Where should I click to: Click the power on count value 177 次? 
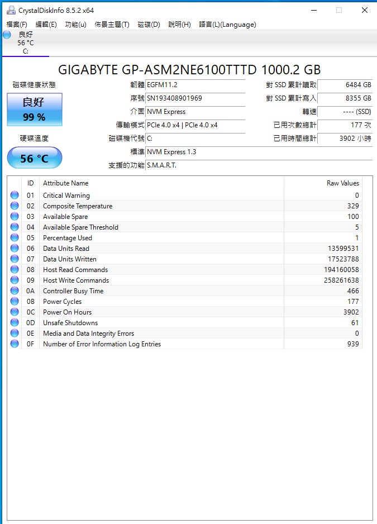pyautogui.click(x=345, y=125)
